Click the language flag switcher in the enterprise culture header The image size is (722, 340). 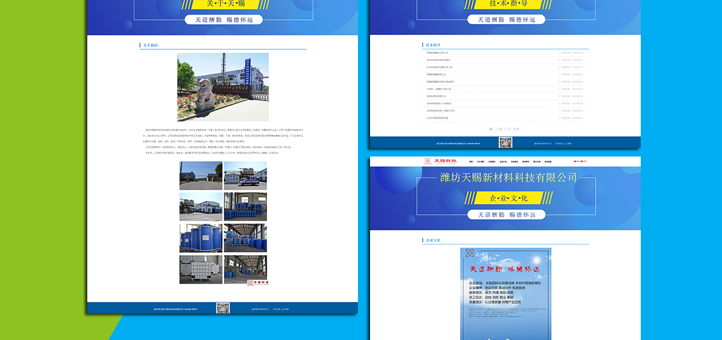580,161
